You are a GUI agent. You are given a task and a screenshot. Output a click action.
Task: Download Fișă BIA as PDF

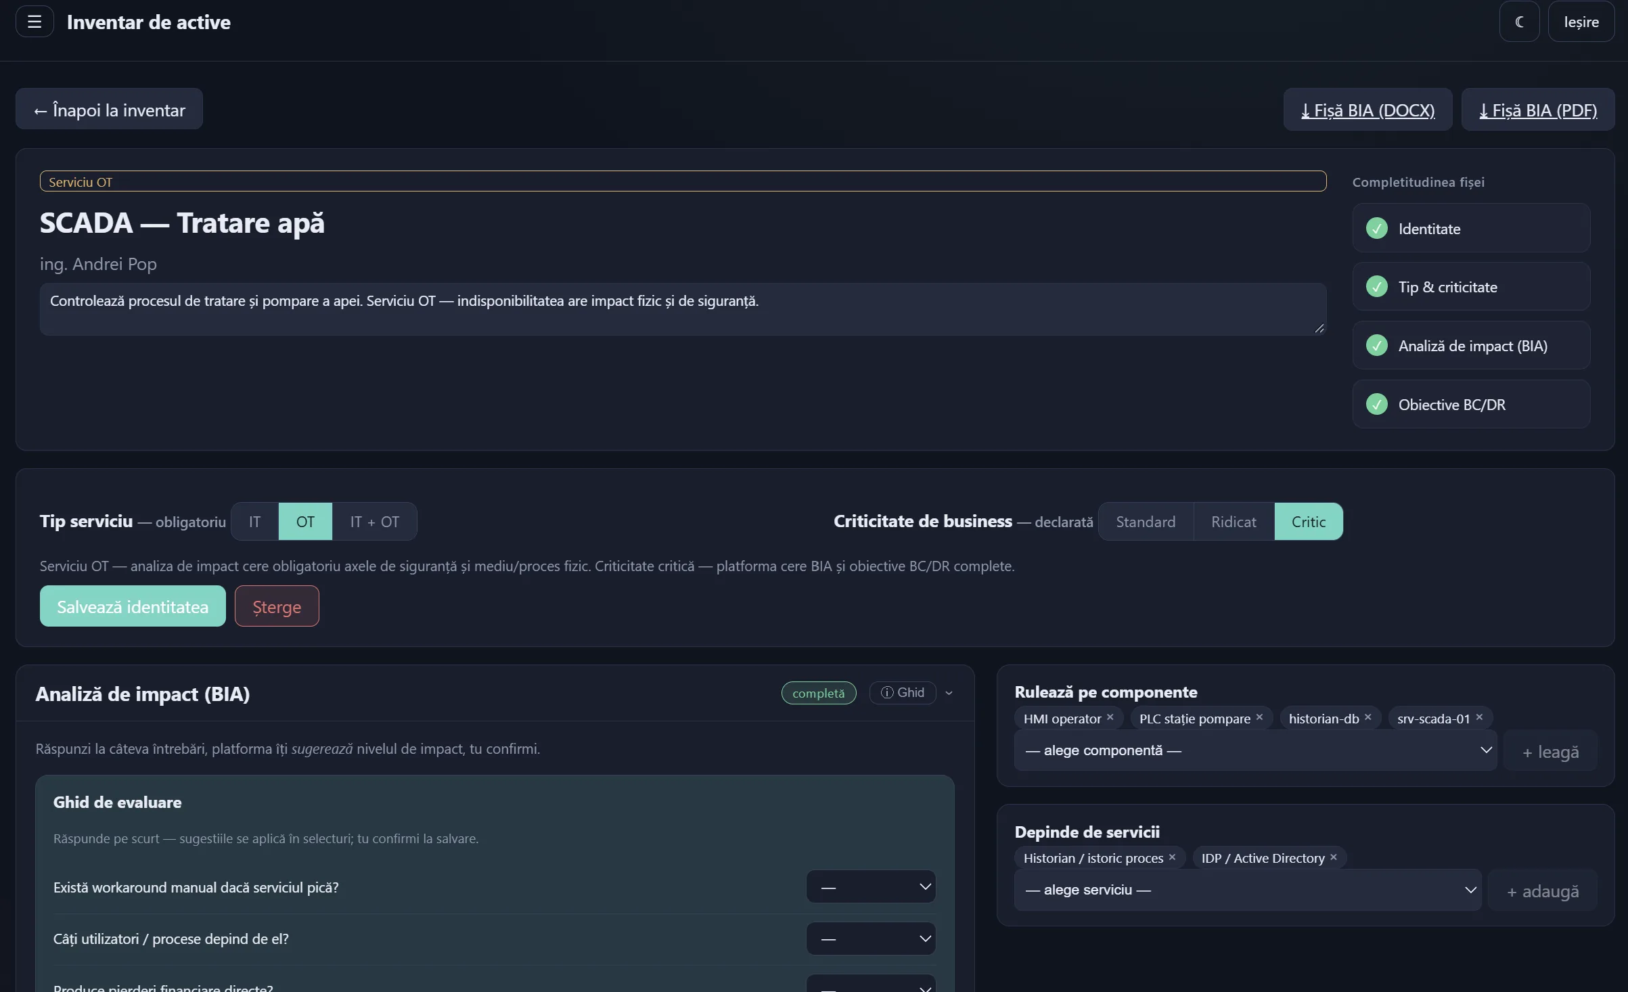point(1538,110)
